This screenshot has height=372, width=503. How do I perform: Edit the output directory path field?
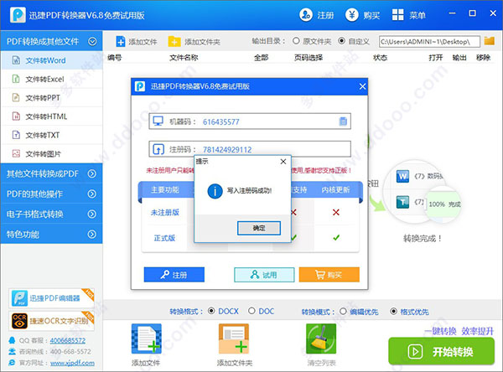click(x=429, y=42)
